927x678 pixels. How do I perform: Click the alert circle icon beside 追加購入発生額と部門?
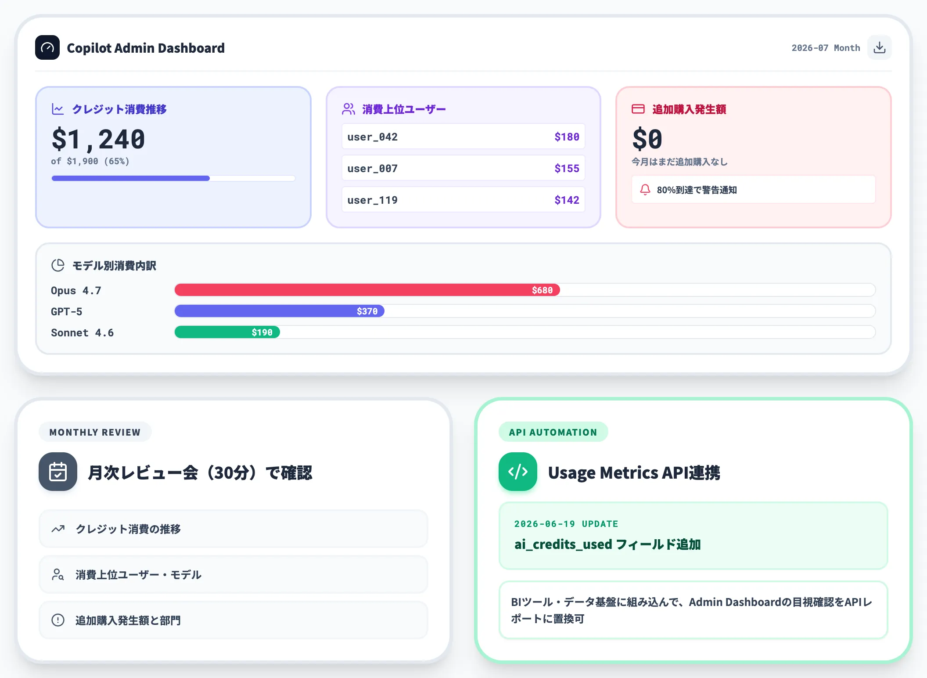click(x=58, y=620)
